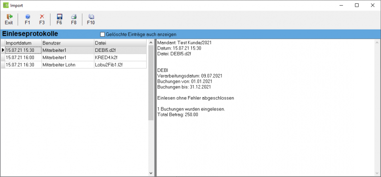Click the '1 Buchungen wurden eingelesen.' line

pos(191,109)
